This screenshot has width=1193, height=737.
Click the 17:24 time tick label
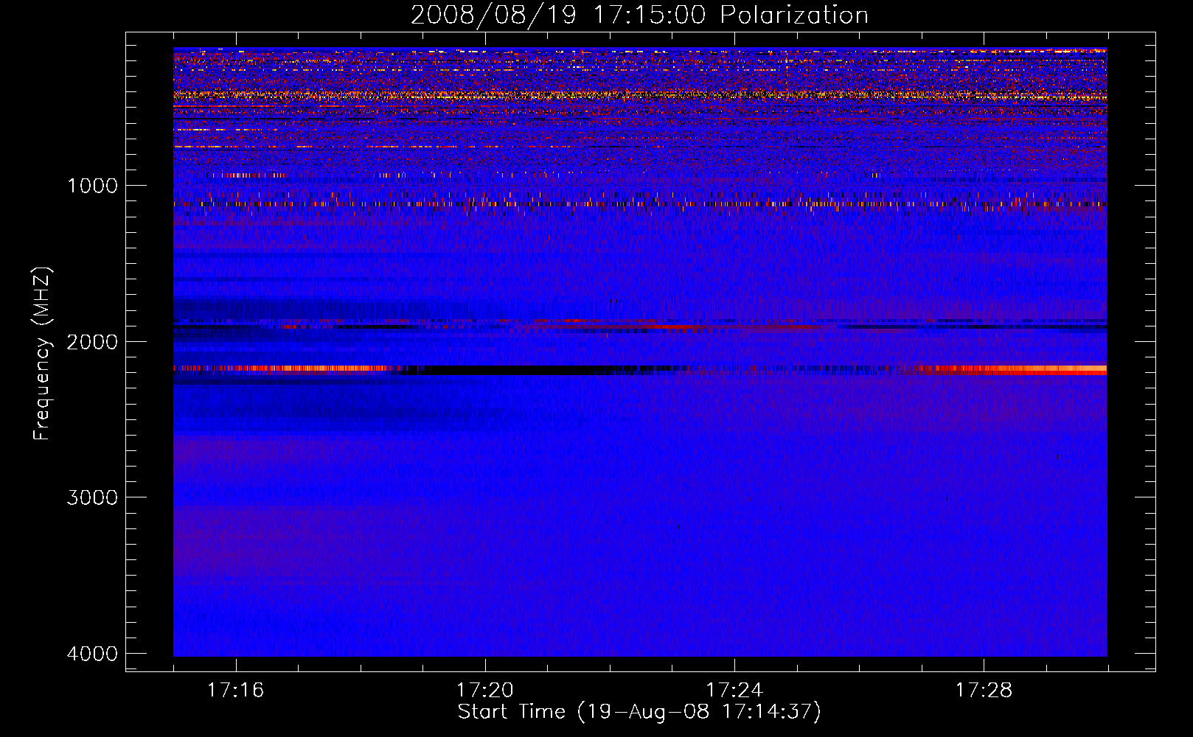pyautogui.click(x=734, y=690)
